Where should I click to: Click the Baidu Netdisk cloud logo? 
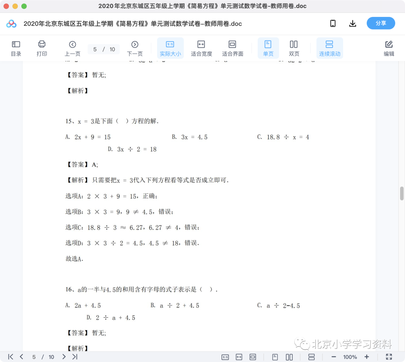coord(11,24)
